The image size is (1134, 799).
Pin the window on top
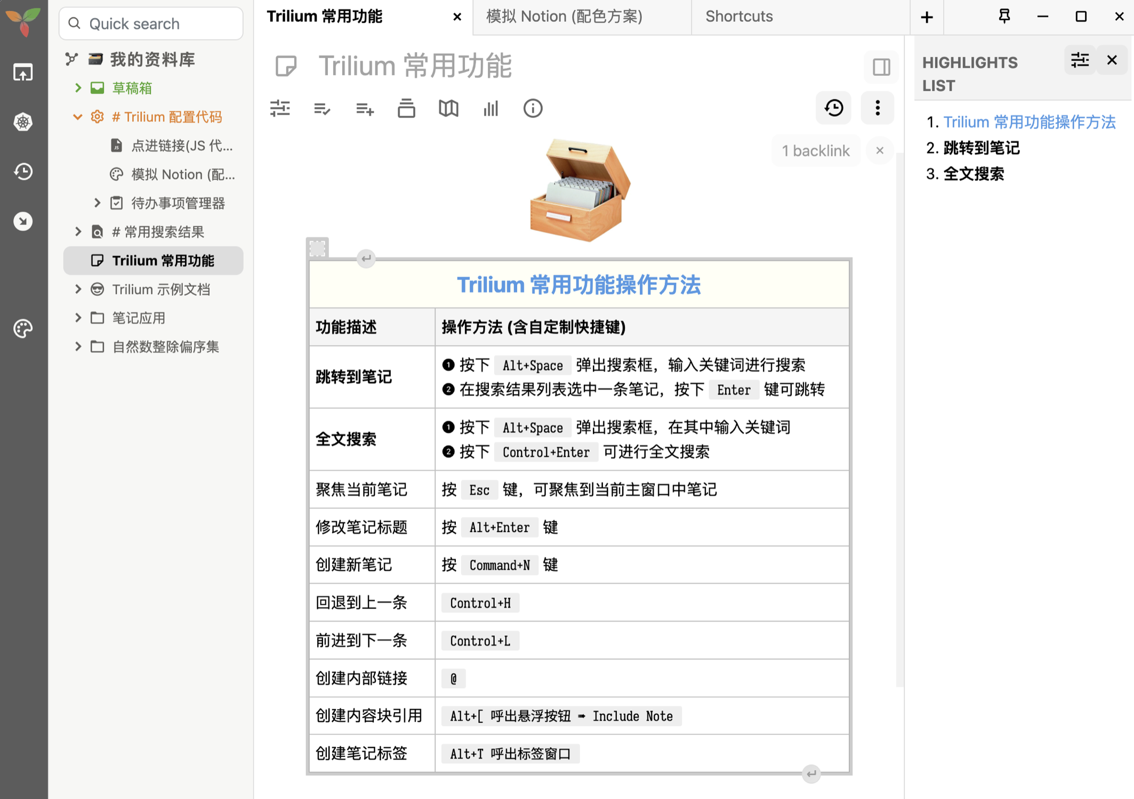coord(1004,17)
